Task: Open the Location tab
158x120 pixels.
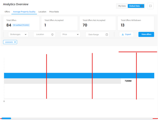Action: (x=42, y=12)
